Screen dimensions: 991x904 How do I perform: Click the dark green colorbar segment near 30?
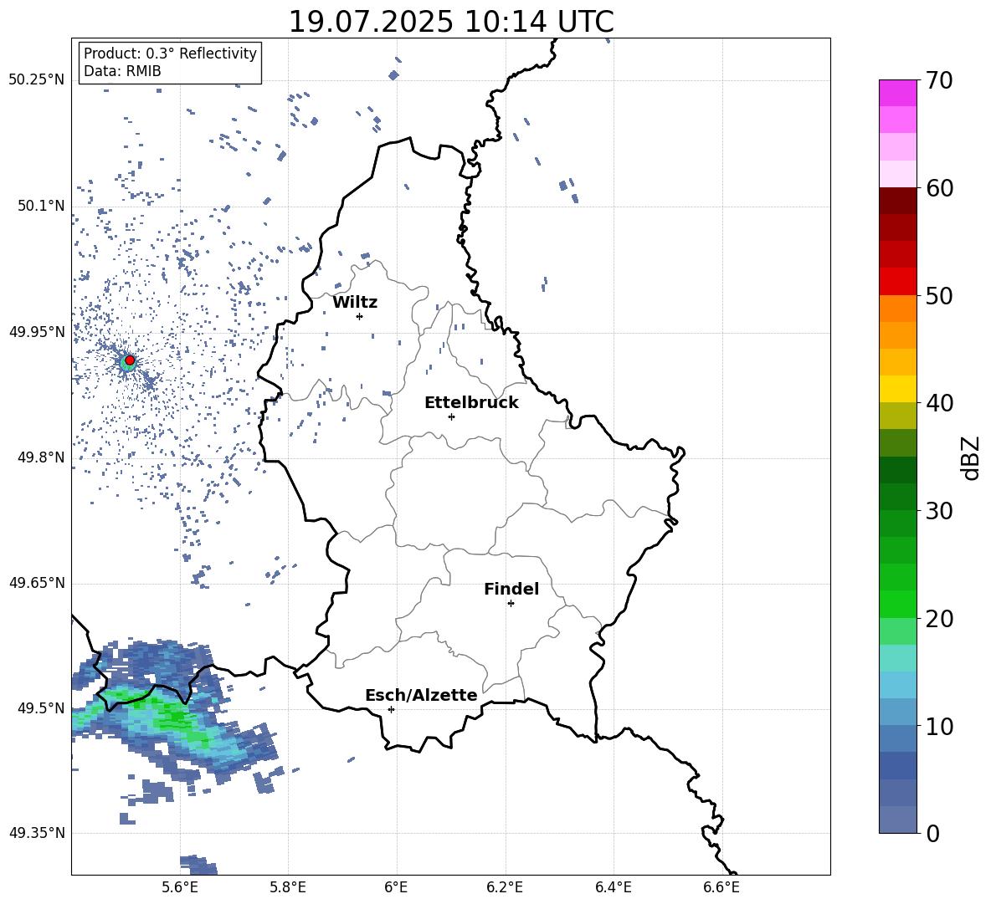coord(897,496)
